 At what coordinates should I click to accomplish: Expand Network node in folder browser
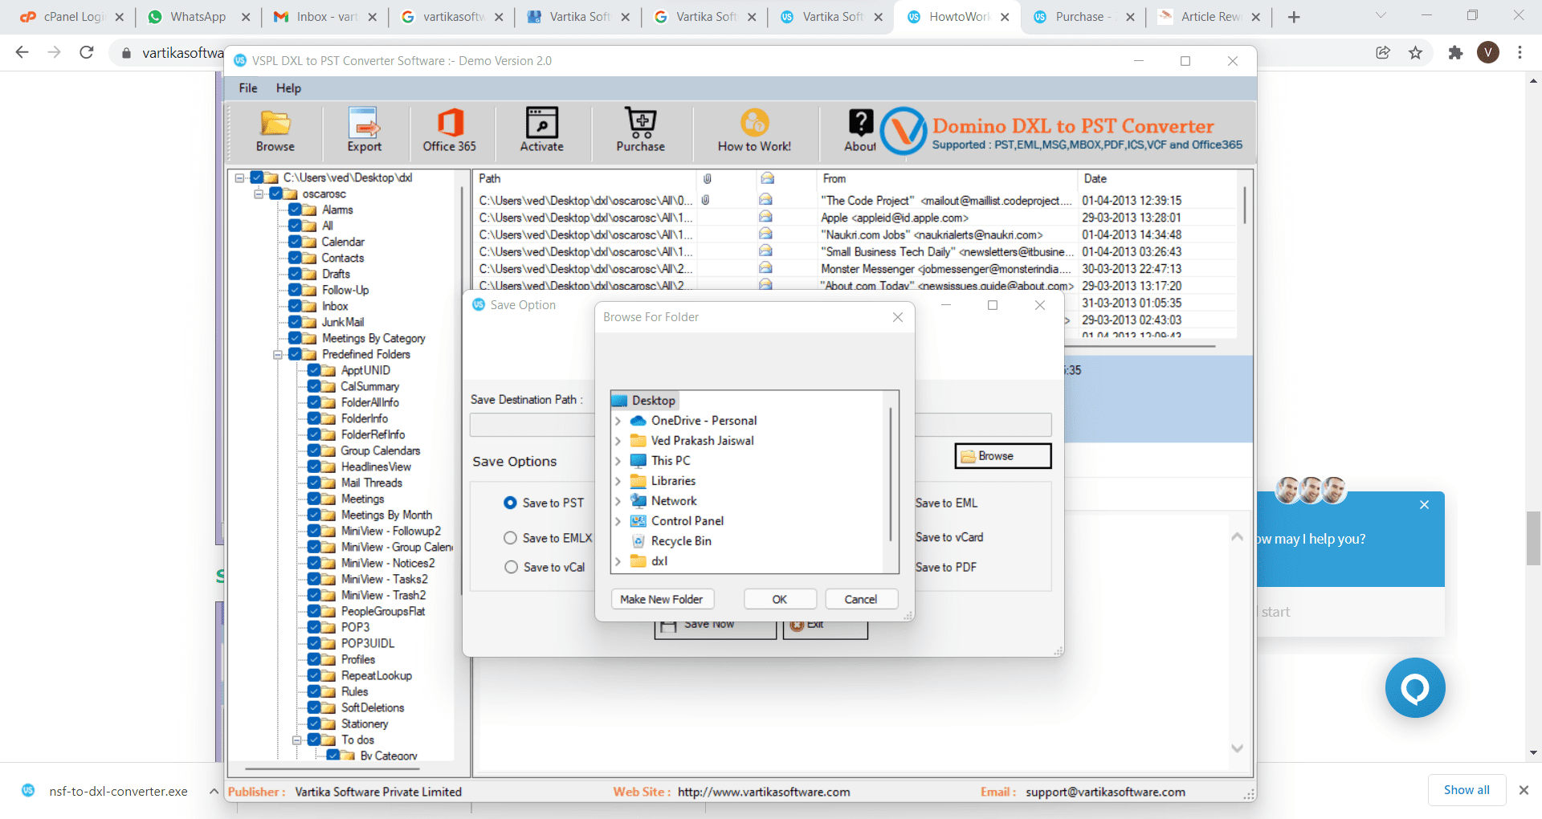[x=618, y=501]
